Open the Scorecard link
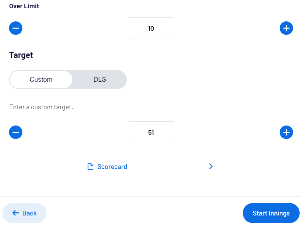301x231 pixels. click(112, 167)
